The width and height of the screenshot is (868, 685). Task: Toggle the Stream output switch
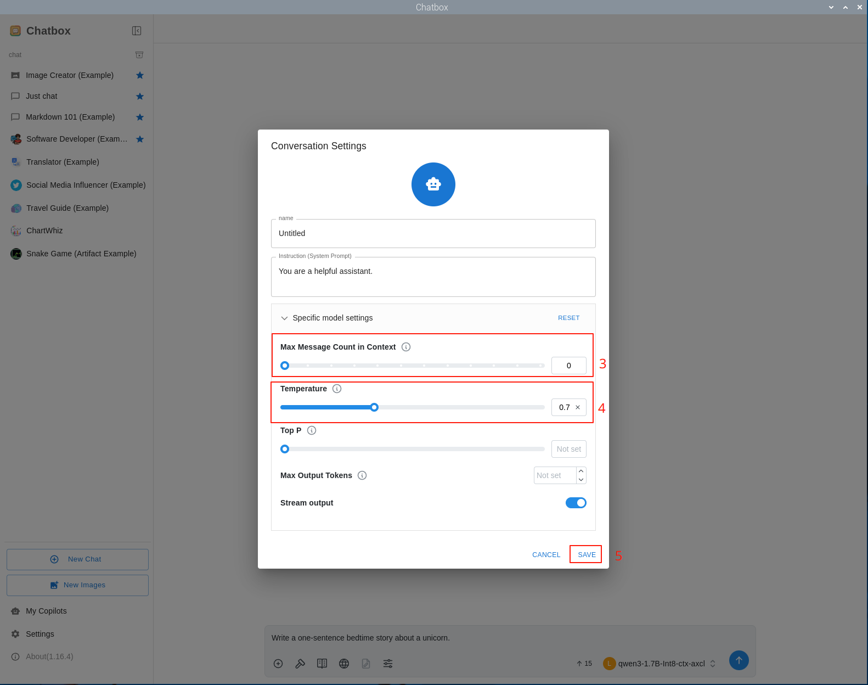click(x=576, y=503)
